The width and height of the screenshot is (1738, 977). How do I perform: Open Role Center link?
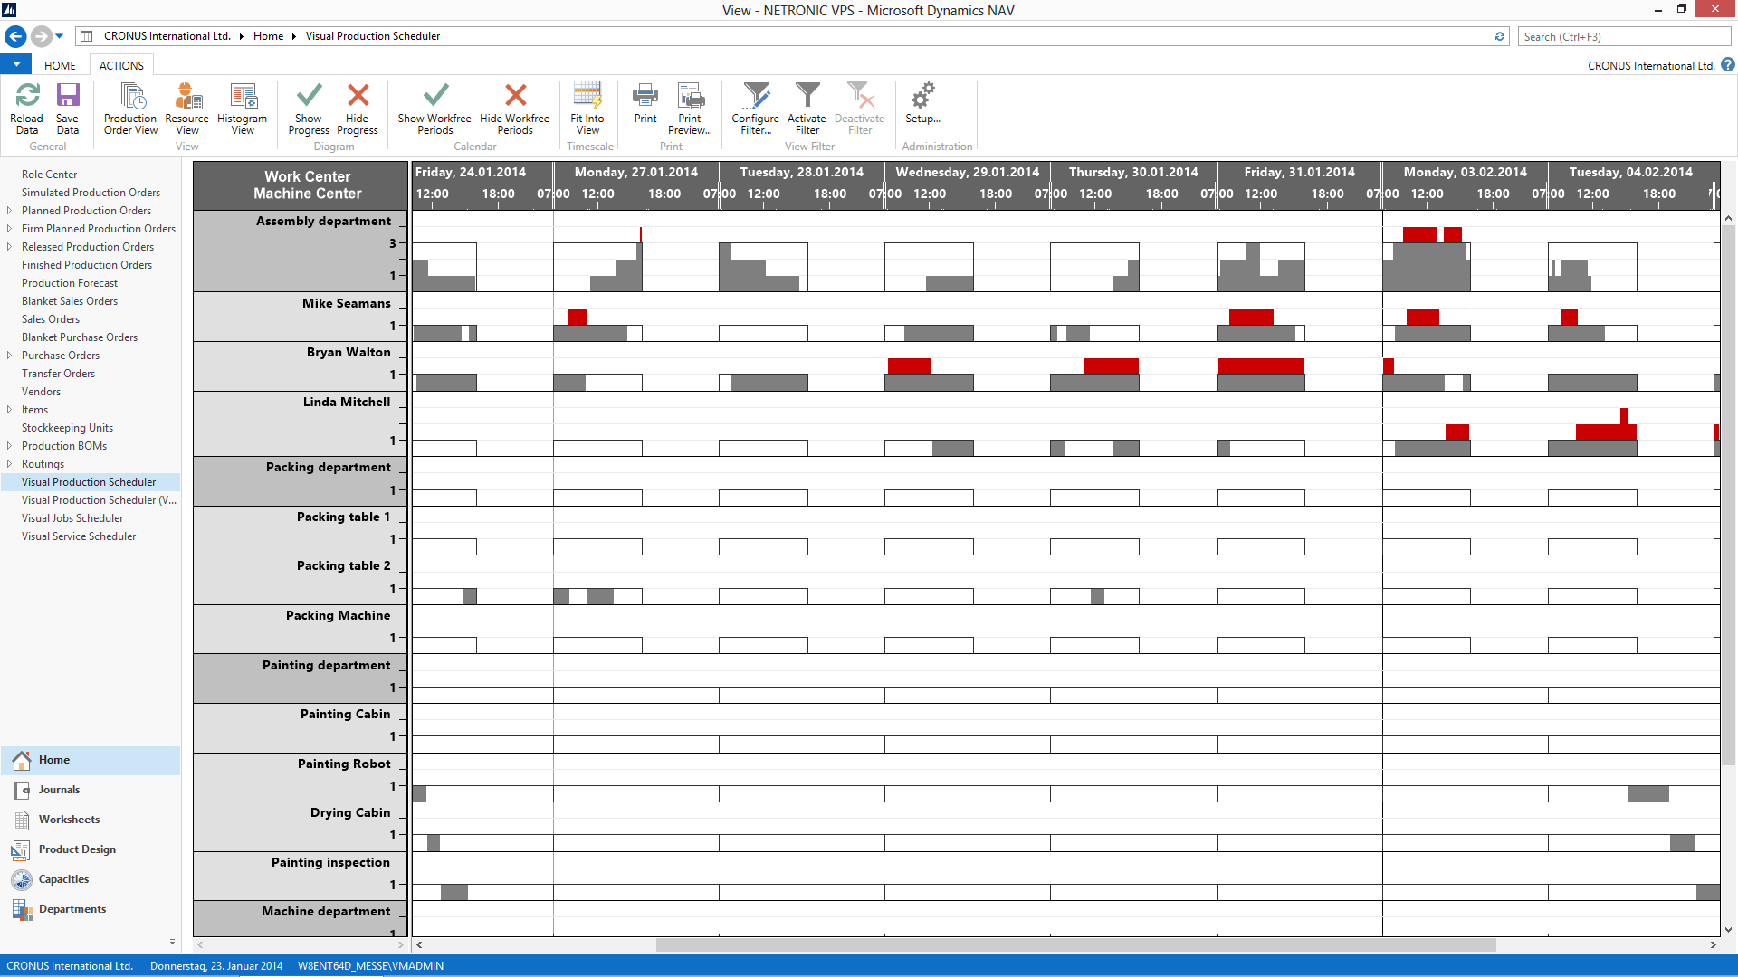click(49, 175)
